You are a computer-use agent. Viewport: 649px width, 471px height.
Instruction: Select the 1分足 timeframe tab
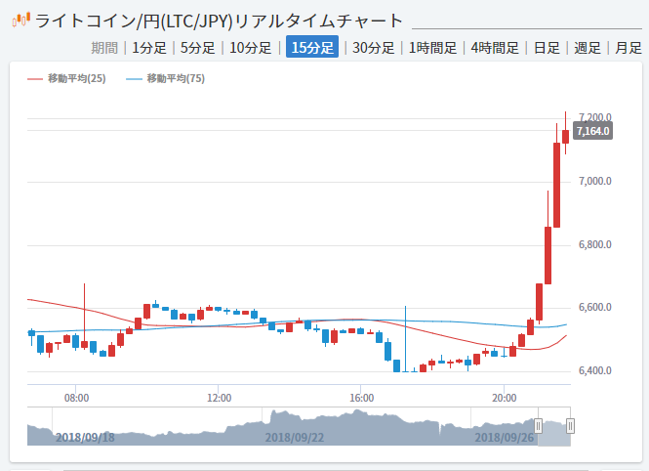tap(148, 48)
